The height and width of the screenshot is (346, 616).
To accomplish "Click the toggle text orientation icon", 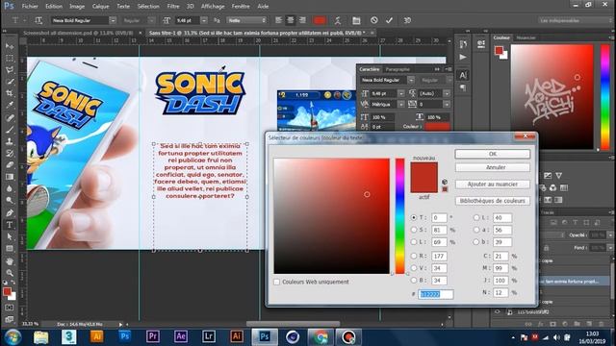I will (x=38, y=20).
